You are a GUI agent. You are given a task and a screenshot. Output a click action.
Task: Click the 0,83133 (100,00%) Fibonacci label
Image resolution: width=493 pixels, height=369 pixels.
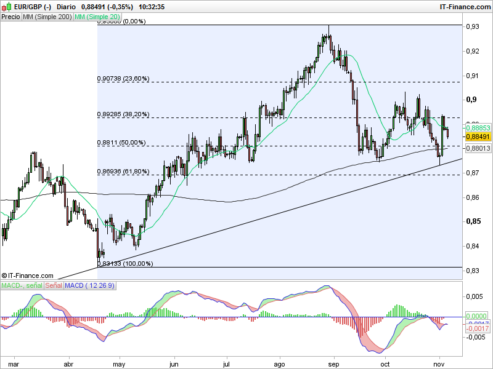(x=125, y=264)
